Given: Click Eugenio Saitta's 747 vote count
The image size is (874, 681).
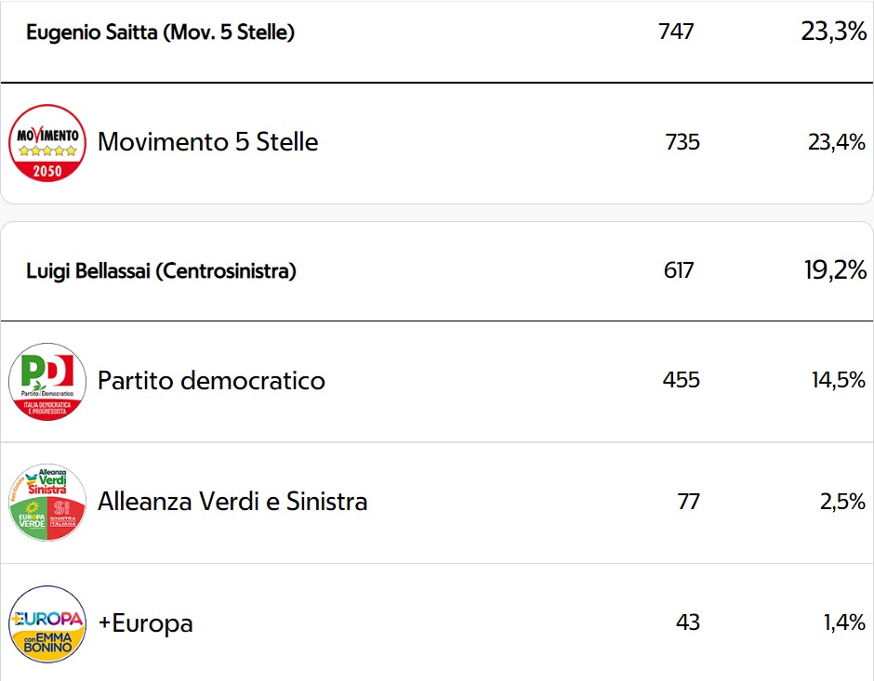Looking at the screenshot, I should [676, 32].
